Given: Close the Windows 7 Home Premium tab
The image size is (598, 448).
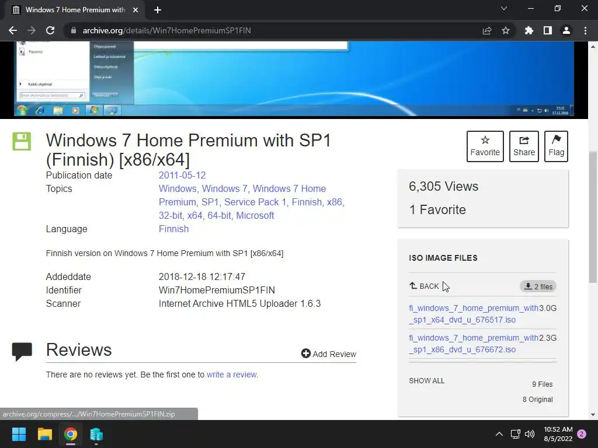Looking at the screenshot, I should (135, 10).
